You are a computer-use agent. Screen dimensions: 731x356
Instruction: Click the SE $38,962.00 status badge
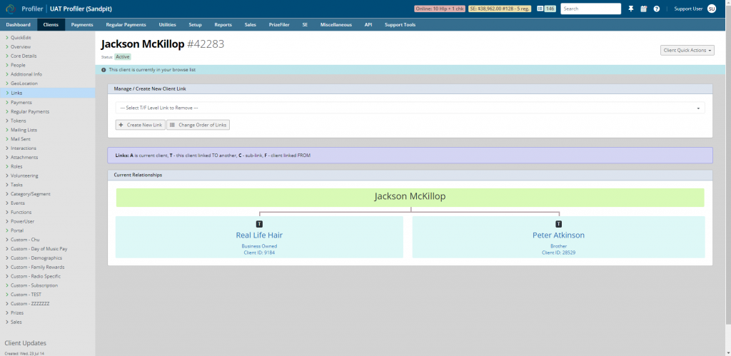(x=500, y=9)
